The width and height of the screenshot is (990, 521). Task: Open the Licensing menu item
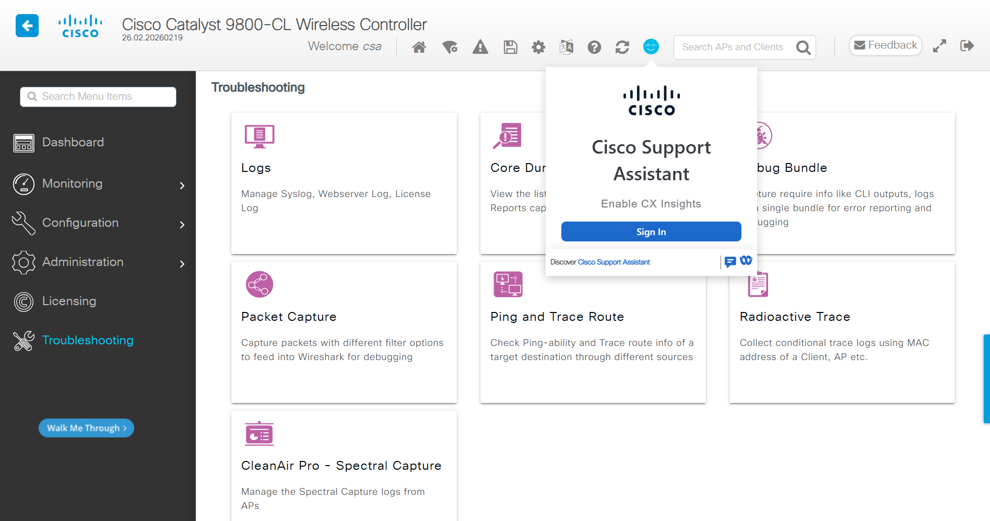(69, 301)
